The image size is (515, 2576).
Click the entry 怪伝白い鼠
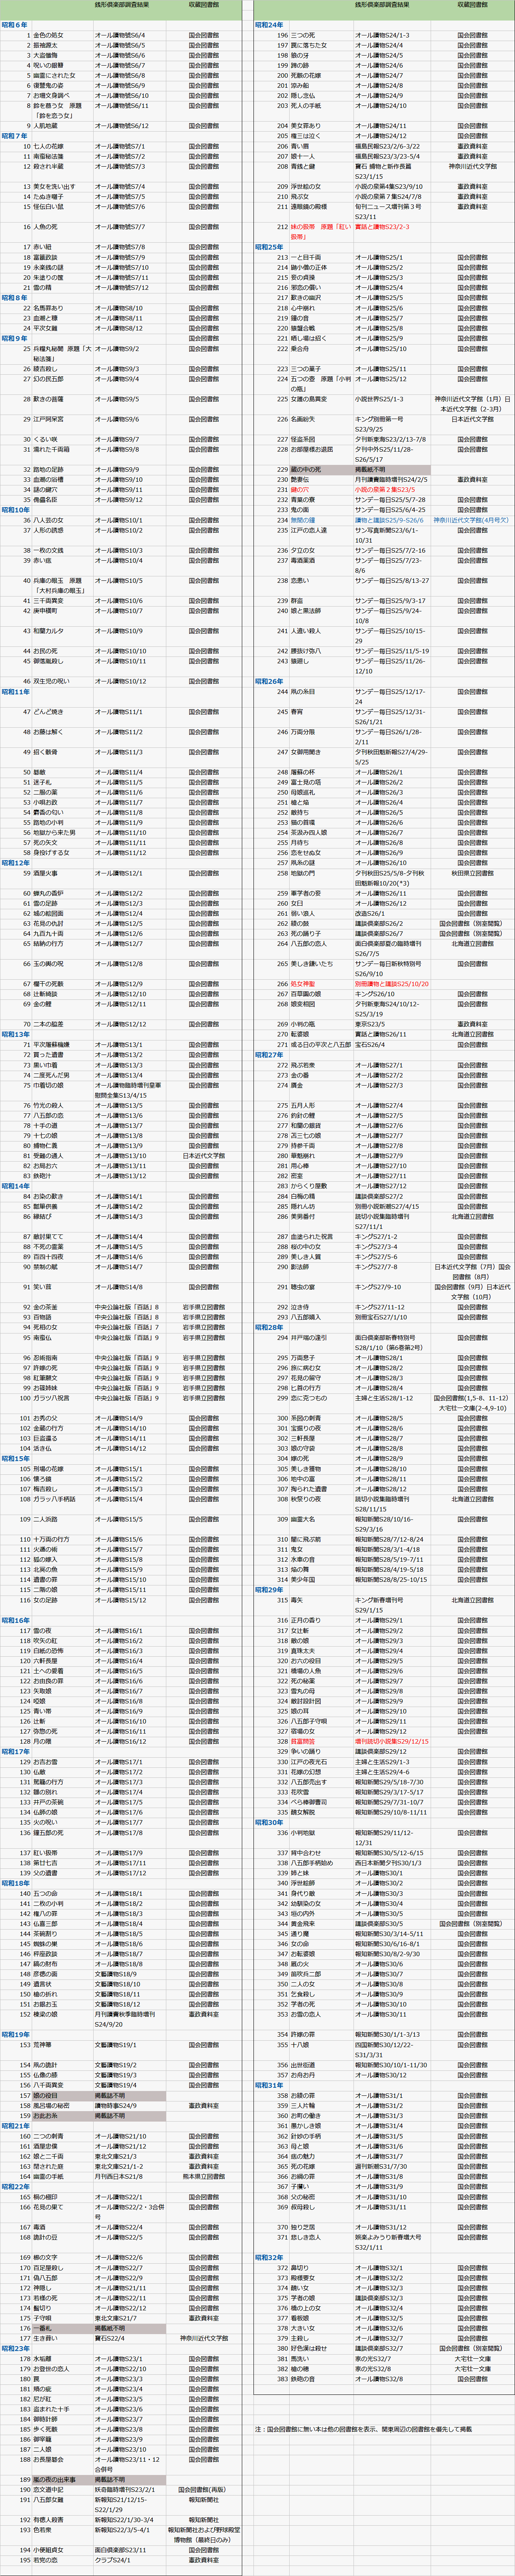47,206
